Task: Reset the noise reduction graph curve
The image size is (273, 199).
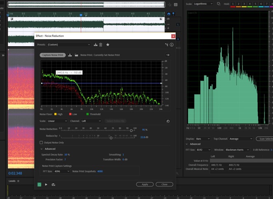Action: point(168,121)
